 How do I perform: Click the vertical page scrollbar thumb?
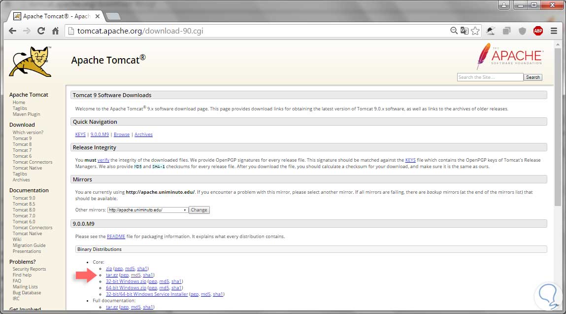tap(558, 127)
